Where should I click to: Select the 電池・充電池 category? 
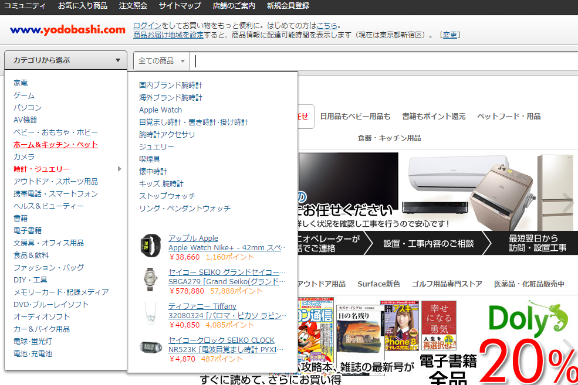[33, 354]
